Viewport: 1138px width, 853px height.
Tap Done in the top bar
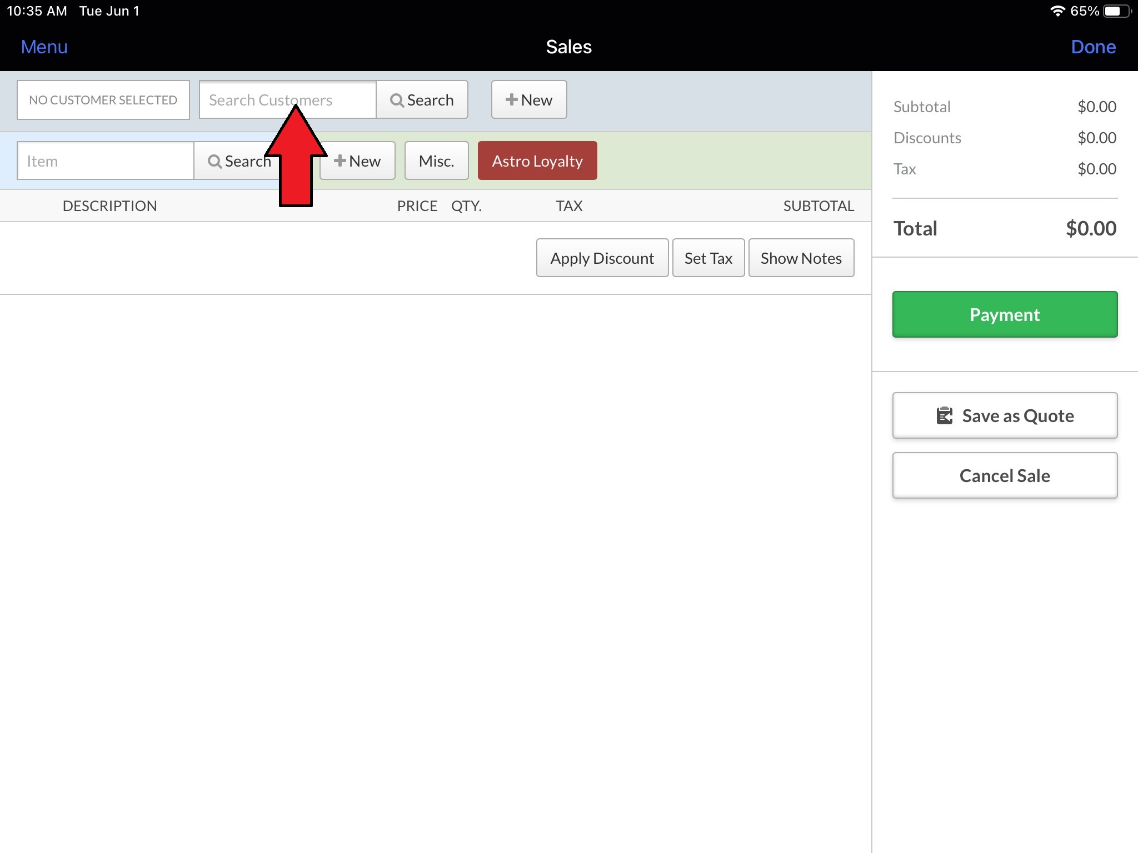click(x=1093, y=47)
